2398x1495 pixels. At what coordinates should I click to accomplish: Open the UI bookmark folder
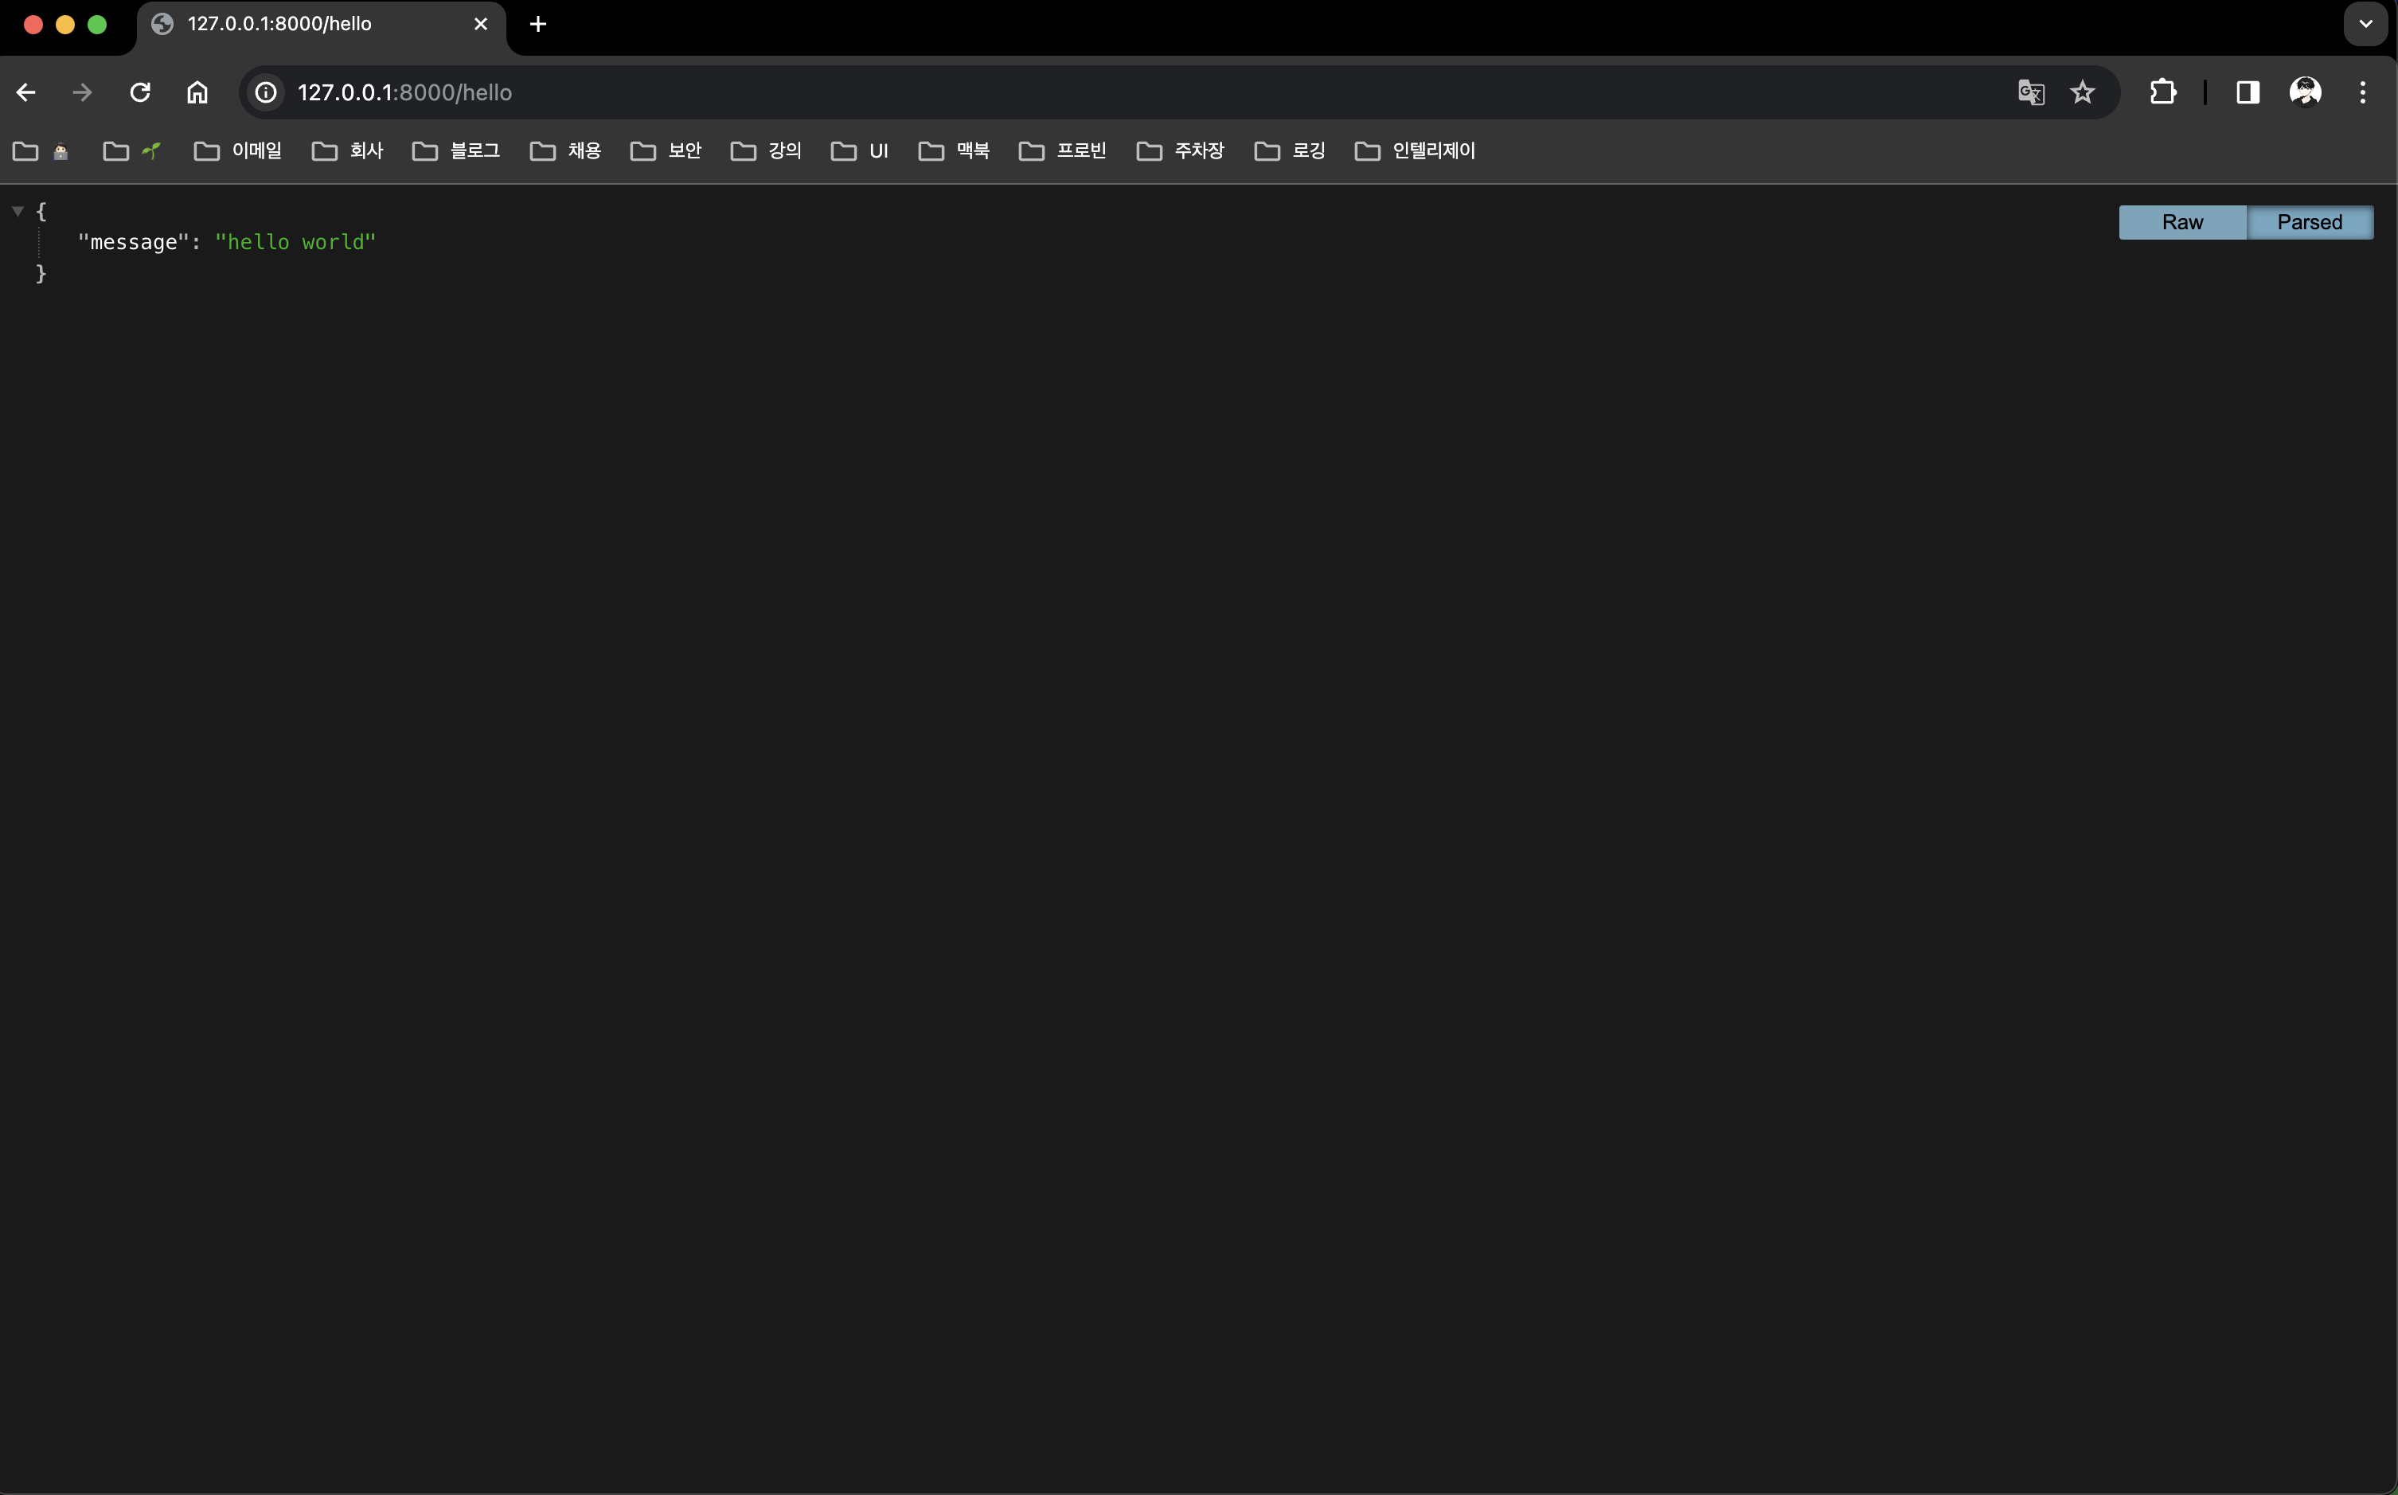point(859,151)
